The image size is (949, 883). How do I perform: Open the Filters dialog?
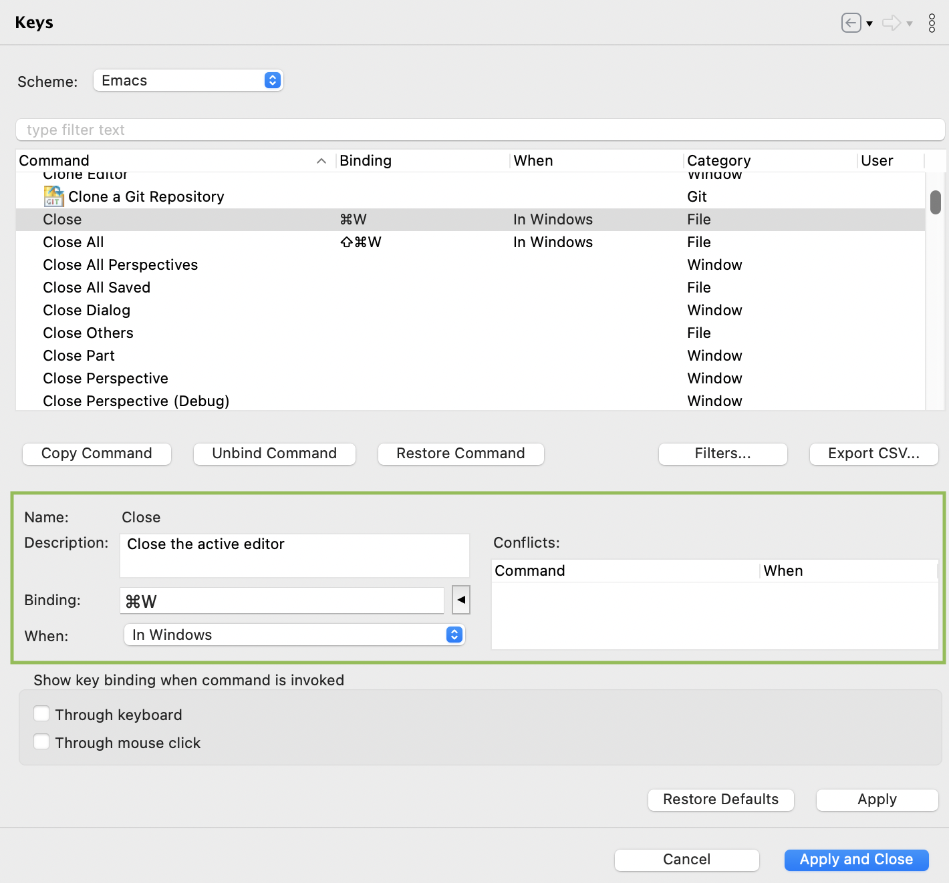[x=722, y=454]
